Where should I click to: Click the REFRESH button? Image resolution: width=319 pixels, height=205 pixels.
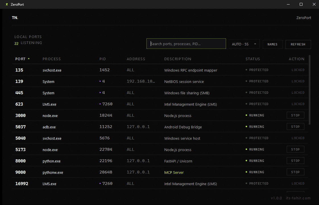[298, 44]
